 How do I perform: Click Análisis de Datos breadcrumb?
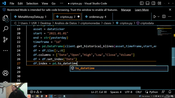pos(66,23)
